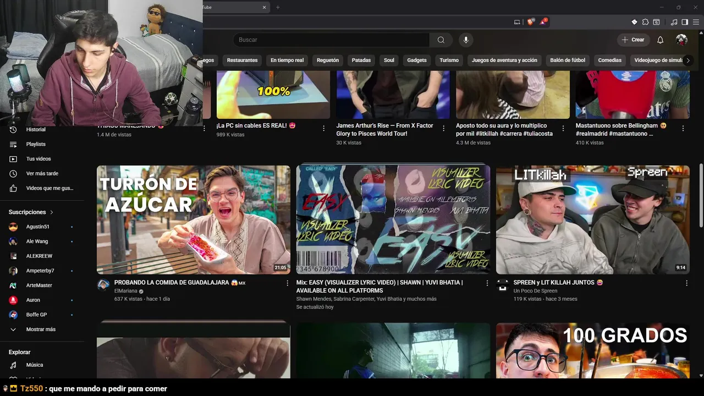This screenshot has height=396, width=704.
Task: Open the YouTube notifications bell
Action: pos(660,40)
